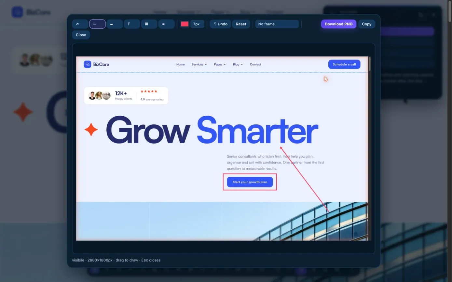Screen dimensions: 452x282
Task: Click the Start your growth plan button
Action: pos(250,182)
